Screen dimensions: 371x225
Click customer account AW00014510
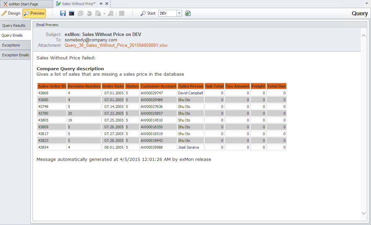[152, 120]
